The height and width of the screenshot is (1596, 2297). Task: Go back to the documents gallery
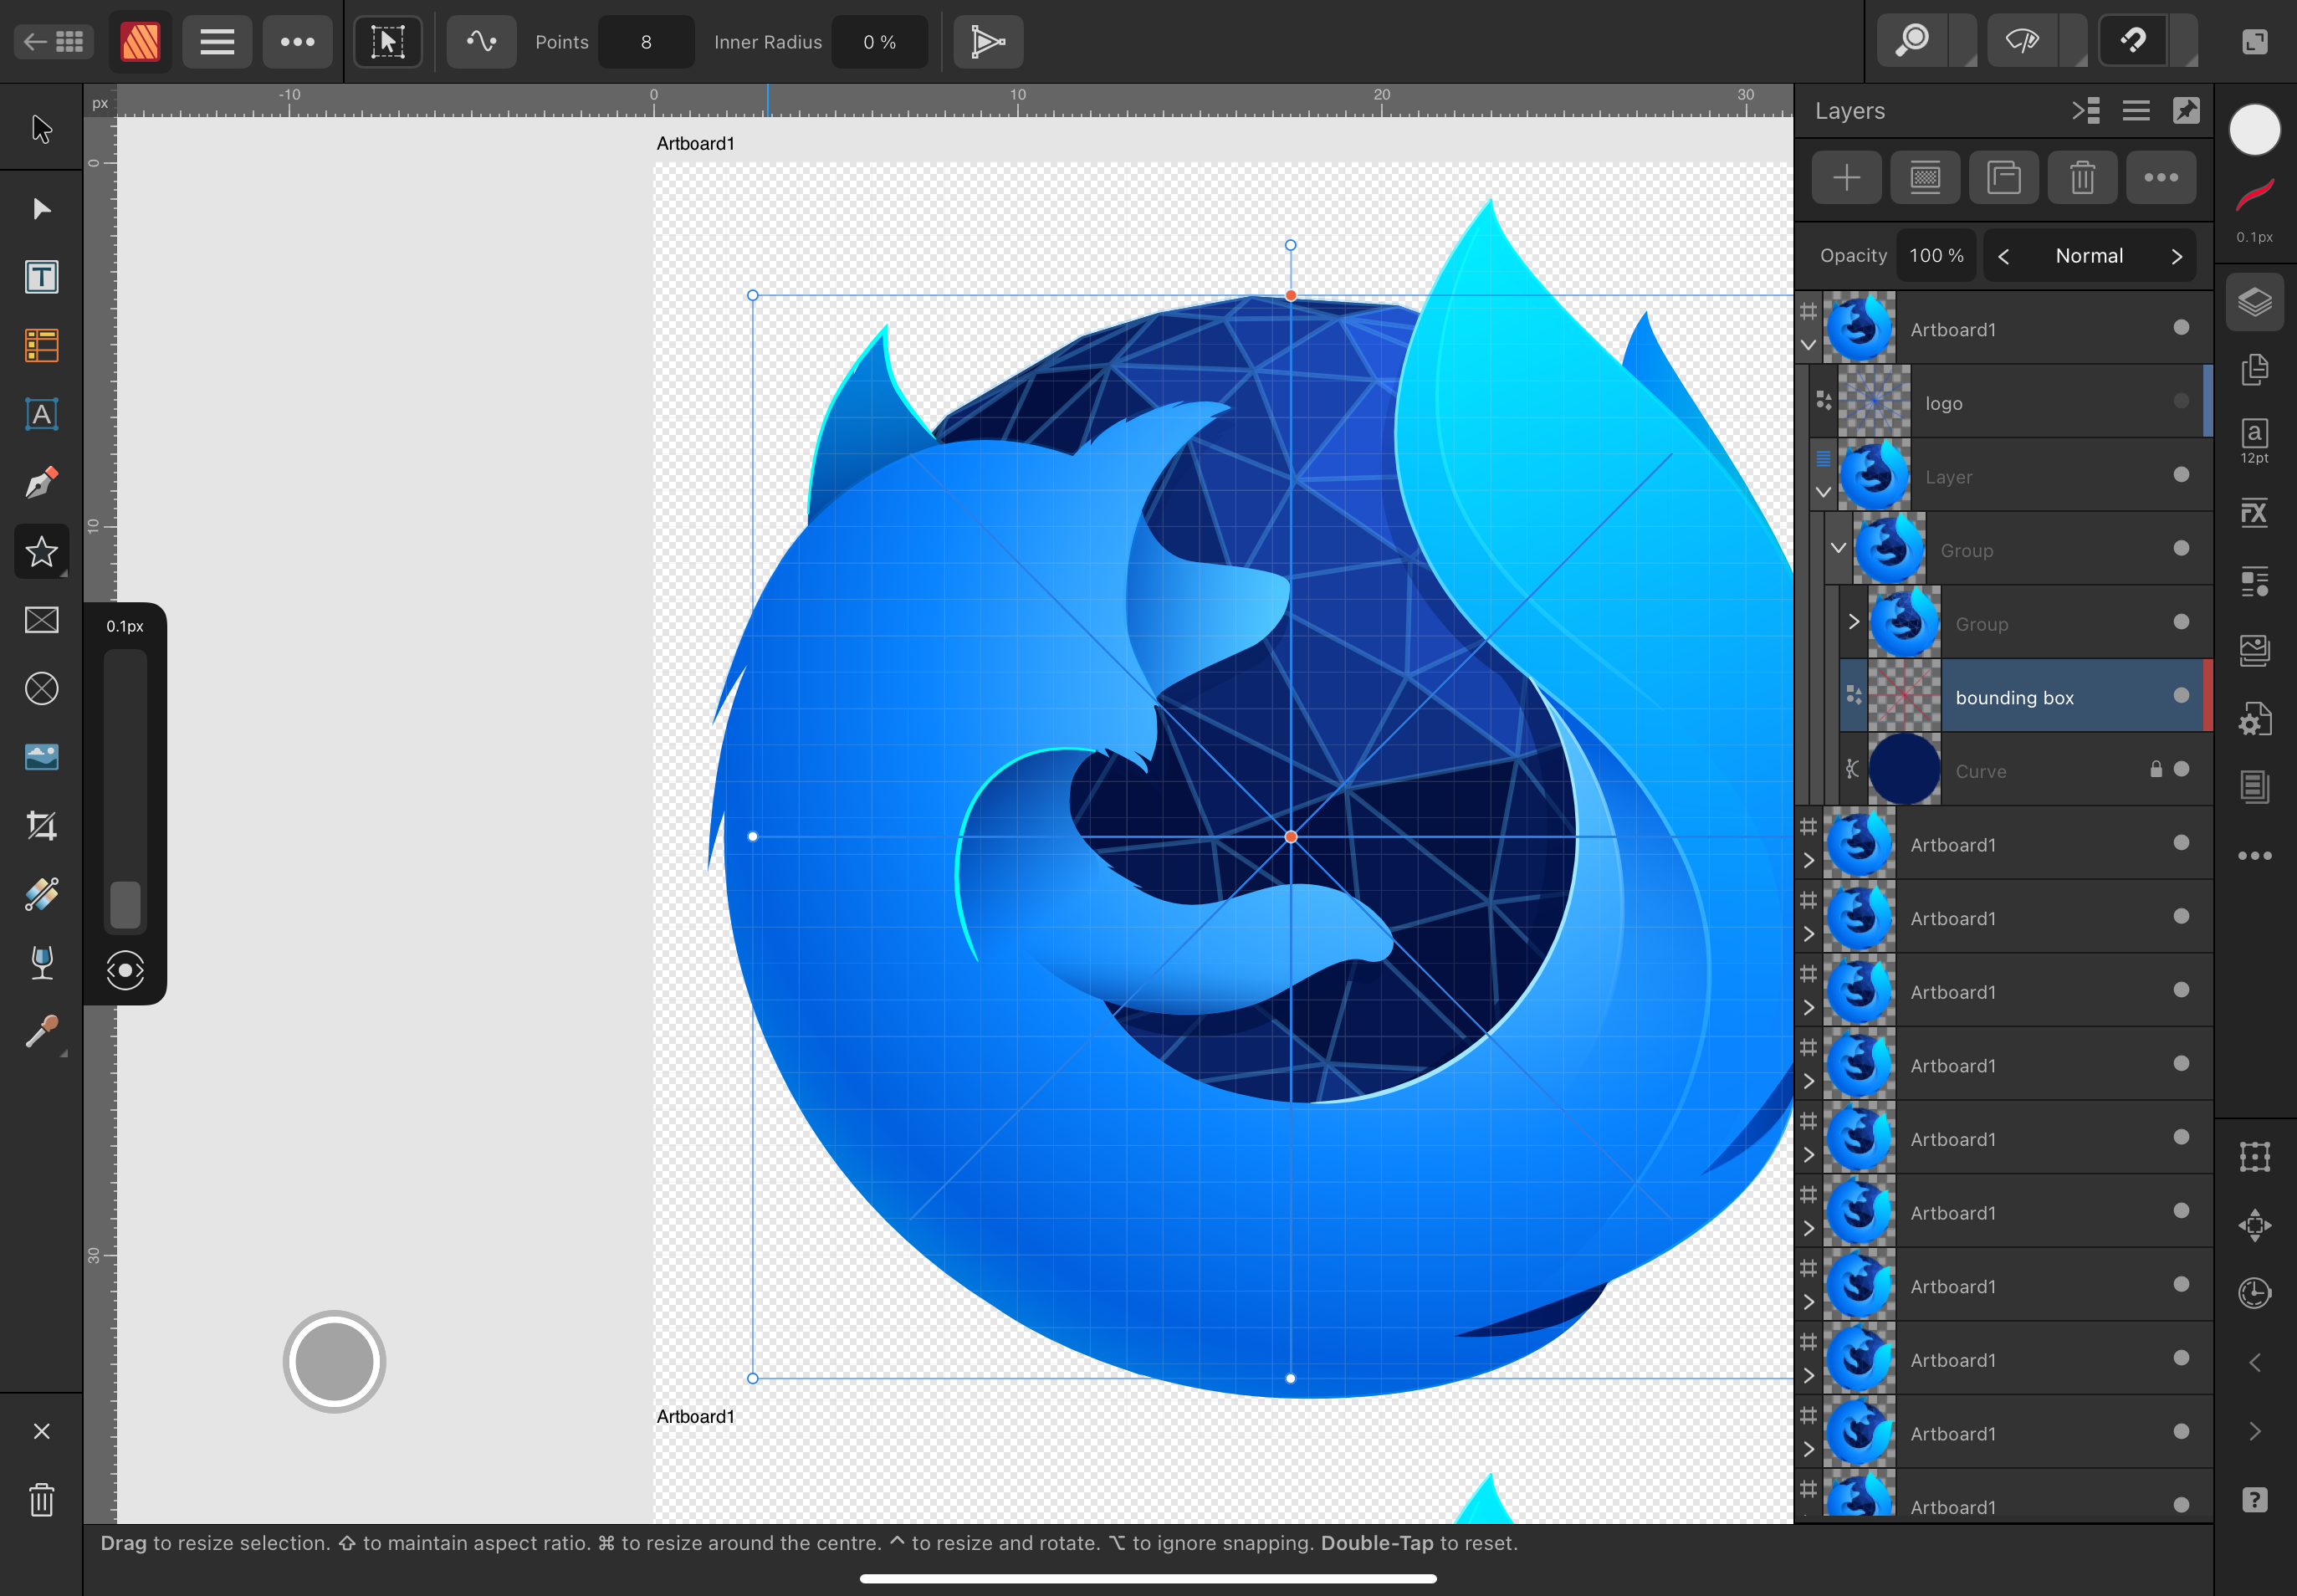click(54, 42)
